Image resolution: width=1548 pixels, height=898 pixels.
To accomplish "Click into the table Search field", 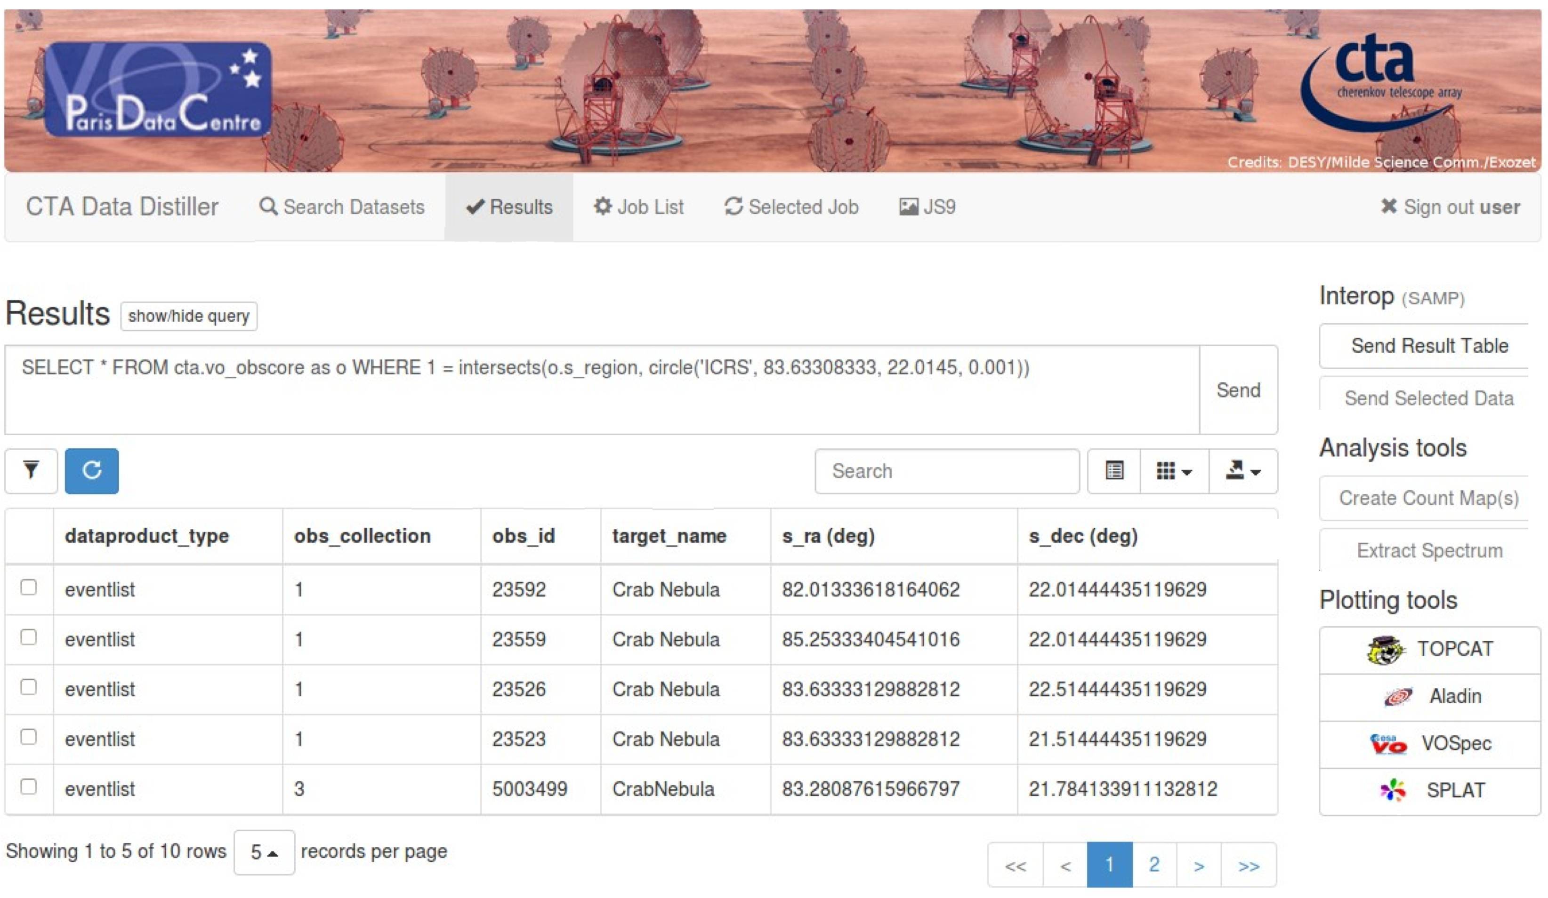I will (x=947, y=471).
